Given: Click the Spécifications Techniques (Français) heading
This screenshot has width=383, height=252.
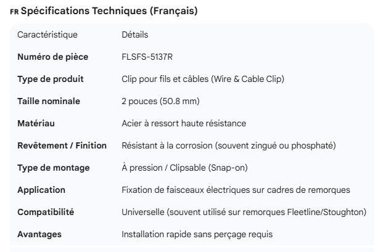Looking at the screenshot, I should pyautogui.click(x=109, y=11).
